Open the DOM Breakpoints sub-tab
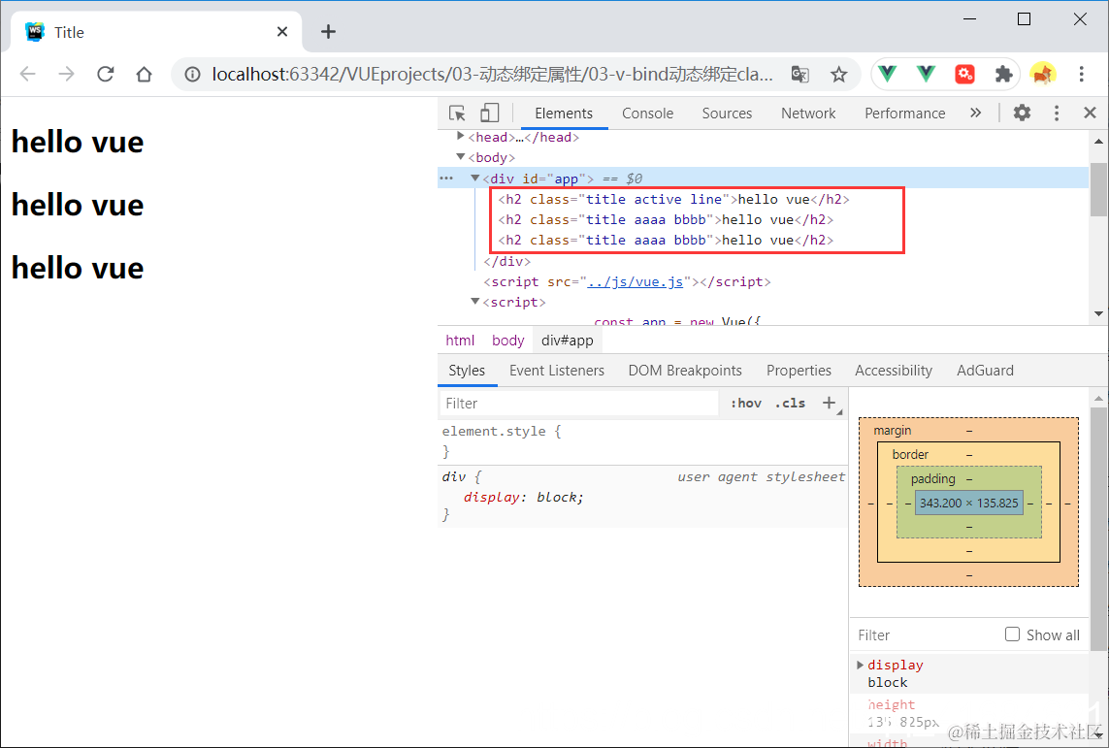 (x=685, y=371)
